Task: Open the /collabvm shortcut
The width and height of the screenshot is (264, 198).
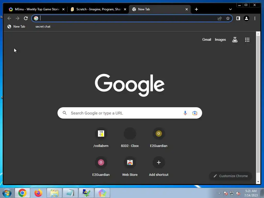Action: coord(101,137)
